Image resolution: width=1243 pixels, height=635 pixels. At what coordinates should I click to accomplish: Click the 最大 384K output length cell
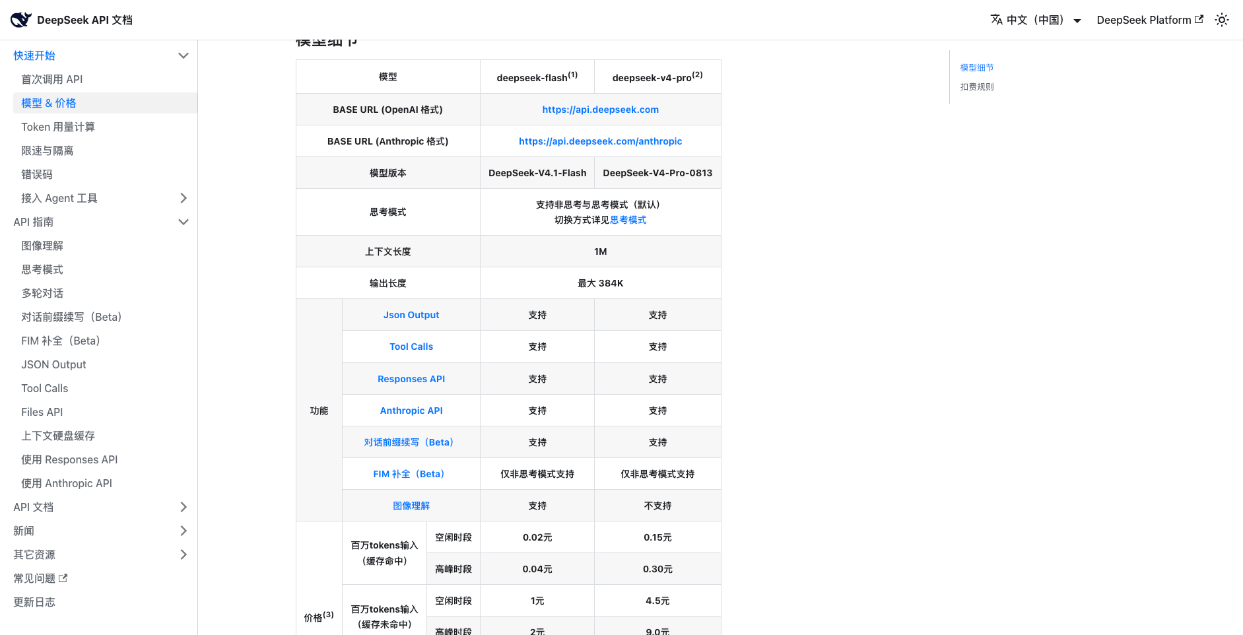point(601,283)
